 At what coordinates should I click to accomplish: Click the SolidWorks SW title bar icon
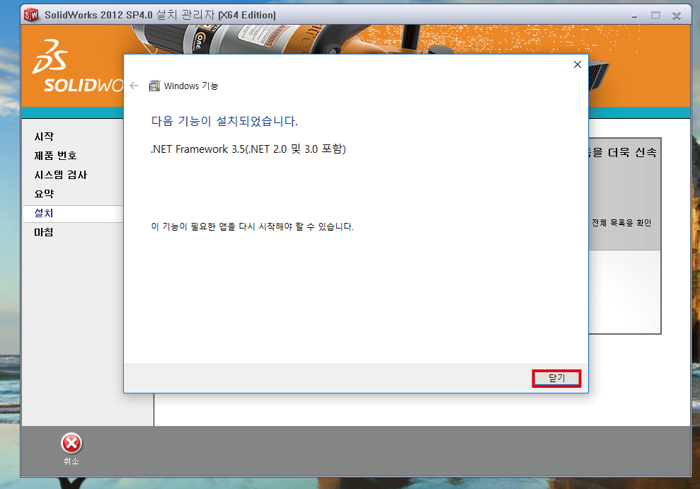31,15
